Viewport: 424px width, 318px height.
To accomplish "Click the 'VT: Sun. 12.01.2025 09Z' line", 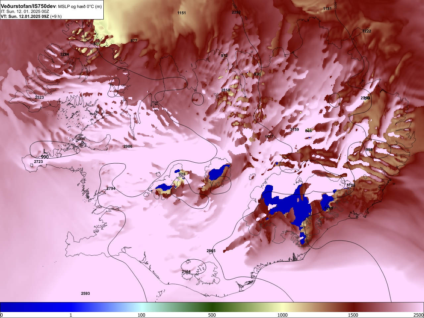I will pos(25,16).
